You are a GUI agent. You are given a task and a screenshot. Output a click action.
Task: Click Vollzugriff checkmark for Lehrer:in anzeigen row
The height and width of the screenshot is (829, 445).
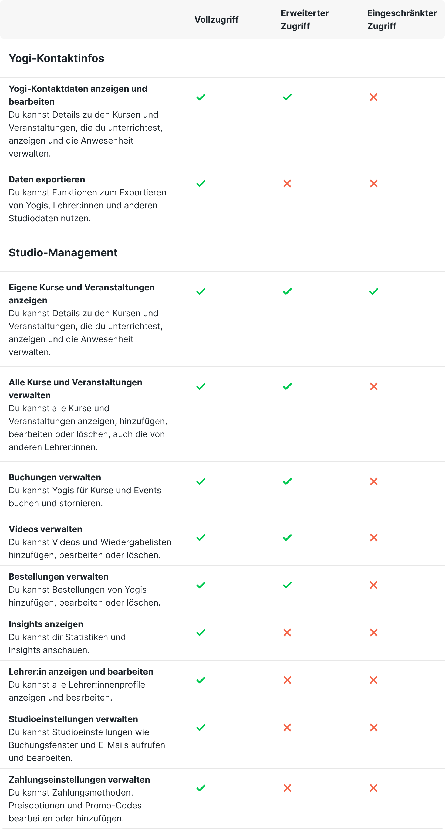pyautogui.click(x=201, y=680)
